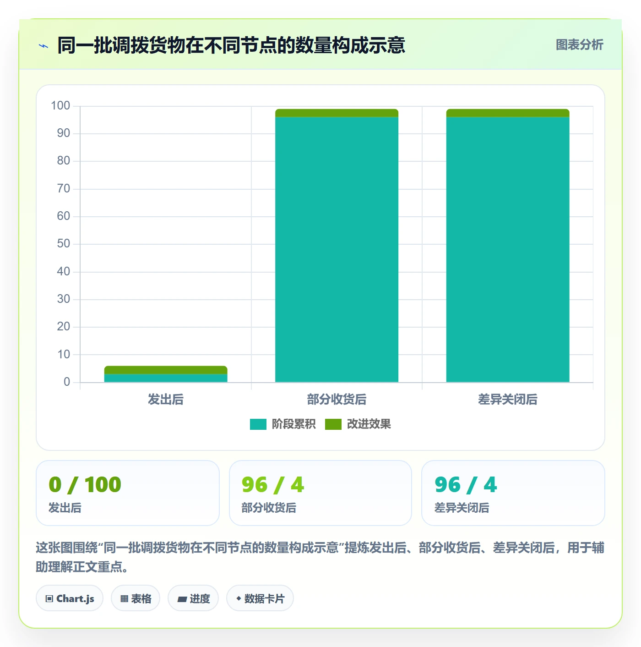Click green segment of 发出后 bar
This screenshot has width=641, height=647.
click(166, 370)
